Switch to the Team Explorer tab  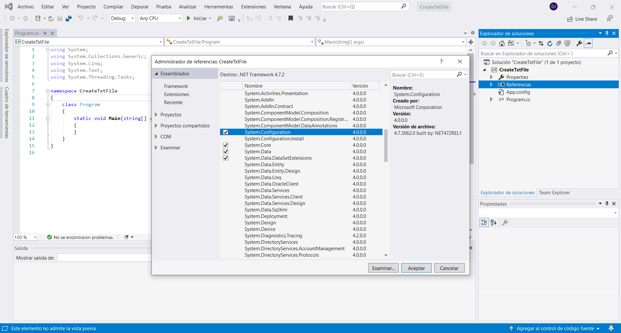click(x=554, y=193)
